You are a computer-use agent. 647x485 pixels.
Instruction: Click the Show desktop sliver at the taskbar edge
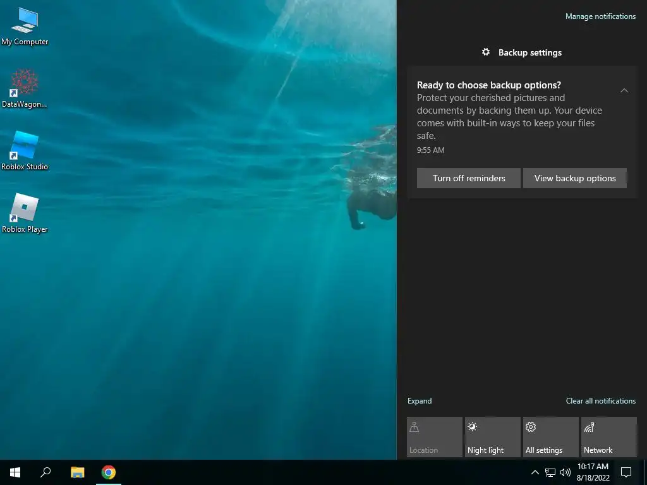tap(645, 472)
